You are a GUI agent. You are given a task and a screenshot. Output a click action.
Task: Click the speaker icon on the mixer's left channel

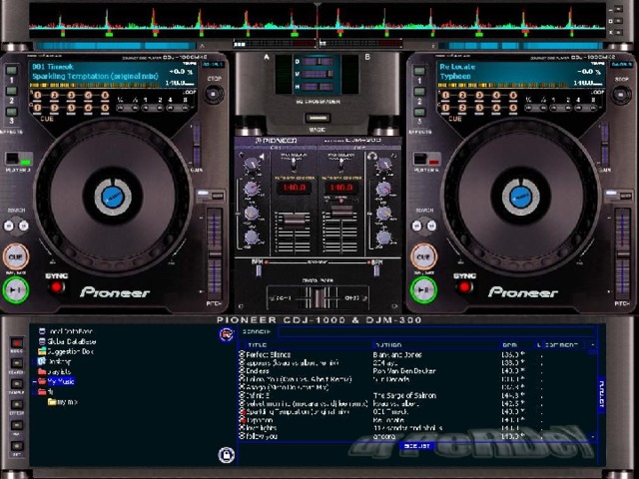[x=262, y=157]
